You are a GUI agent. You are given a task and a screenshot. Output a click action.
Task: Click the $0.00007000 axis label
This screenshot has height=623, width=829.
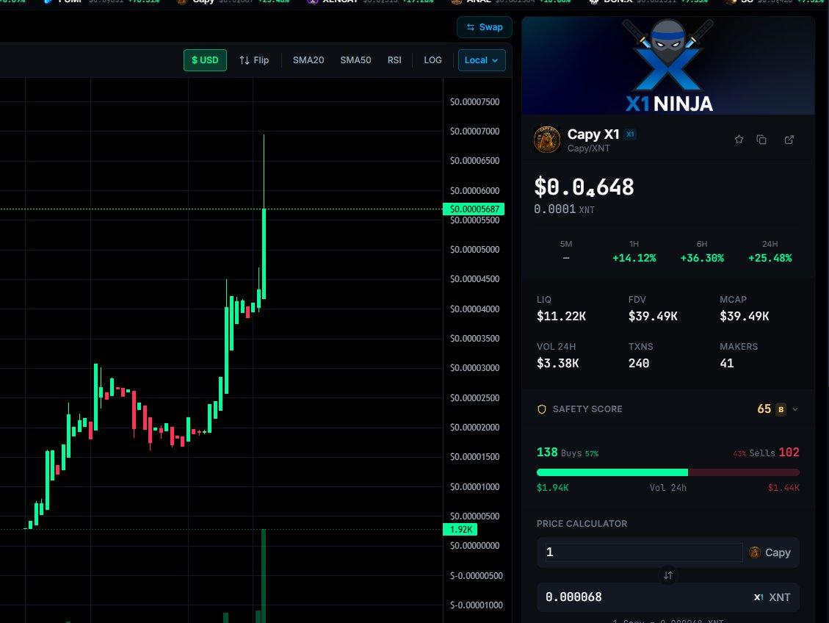(474, 132)
